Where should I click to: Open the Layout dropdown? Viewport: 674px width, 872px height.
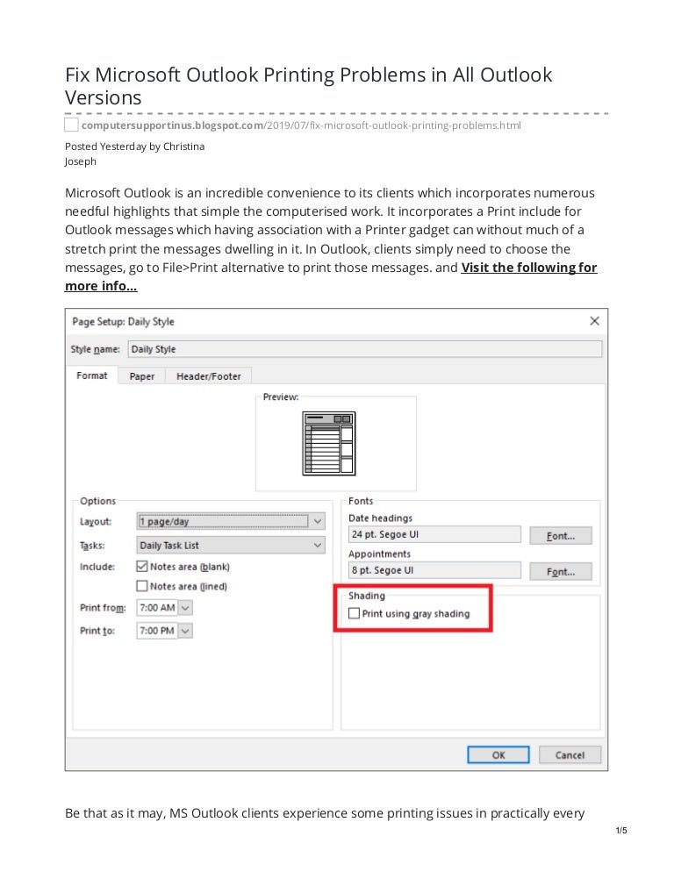[231, 522]
